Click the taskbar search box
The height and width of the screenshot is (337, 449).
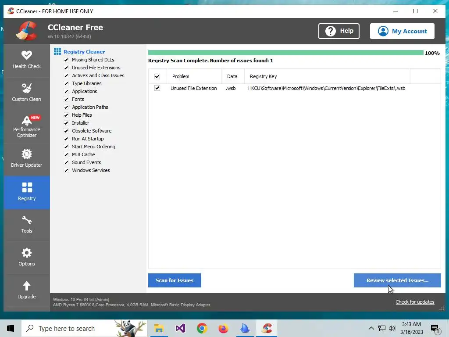(84, 328)
